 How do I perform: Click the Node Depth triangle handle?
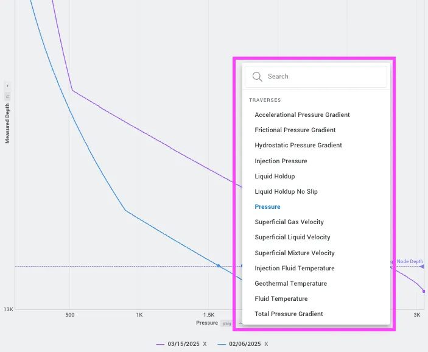pos(422,266)
